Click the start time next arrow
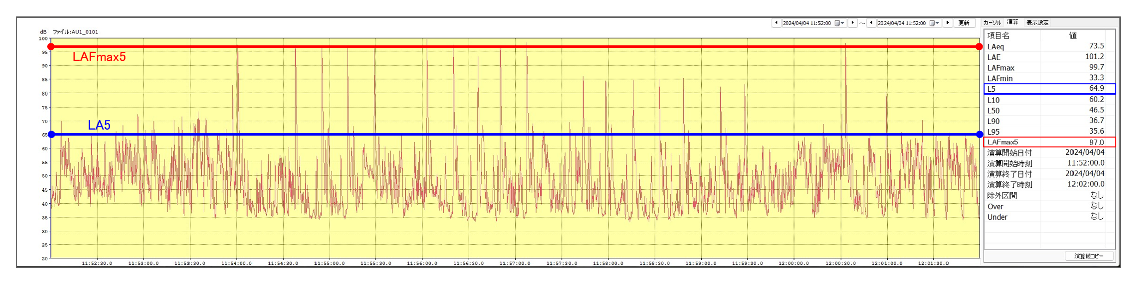This screenshot has height=283, width=1136. pos(852,23)
